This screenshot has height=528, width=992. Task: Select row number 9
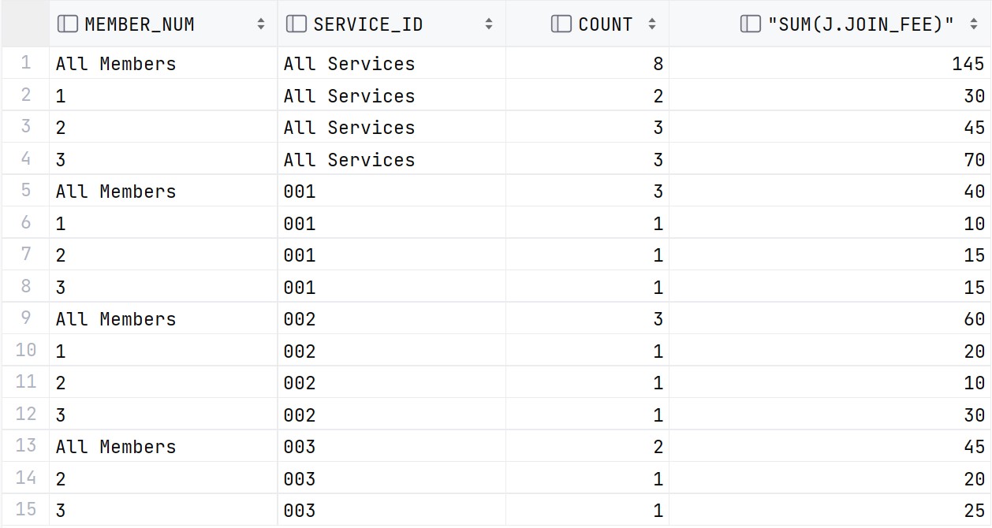coord(25,318)
